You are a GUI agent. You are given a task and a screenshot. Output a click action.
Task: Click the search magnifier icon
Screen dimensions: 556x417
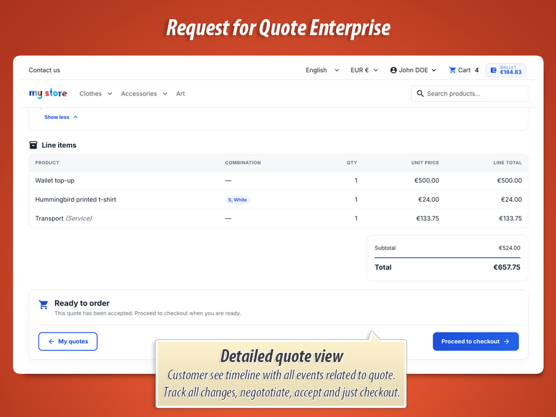[x=420, y=93]
